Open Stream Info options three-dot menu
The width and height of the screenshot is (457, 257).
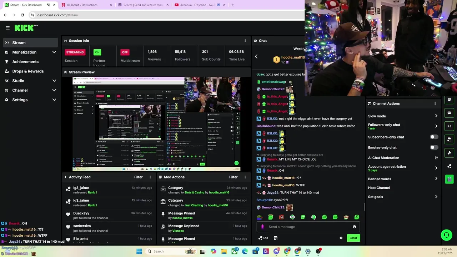[245, 41]
